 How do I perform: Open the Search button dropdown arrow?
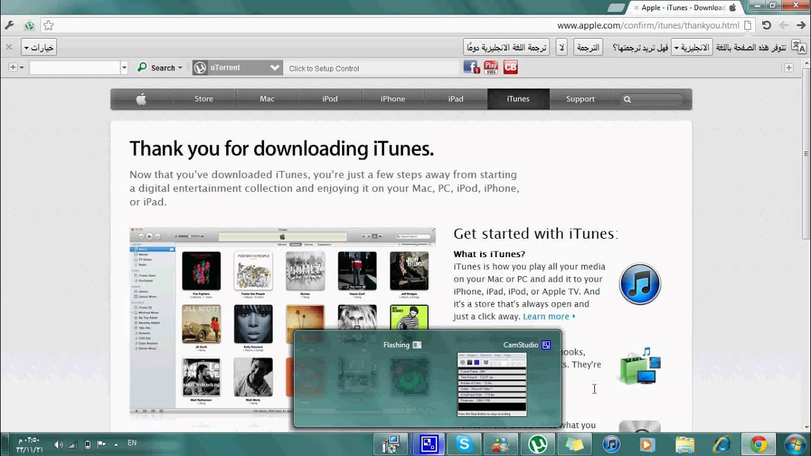(x=181, y=68)
